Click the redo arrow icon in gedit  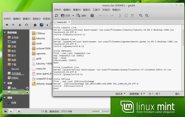click(x=112, y=16)
